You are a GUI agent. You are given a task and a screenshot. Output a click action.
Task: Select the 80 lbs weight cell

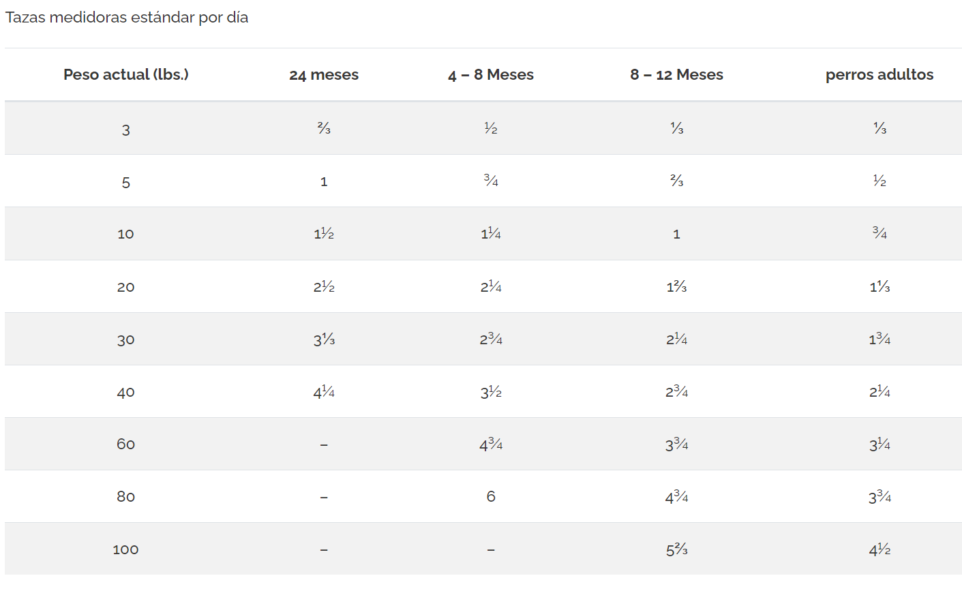coord(126,497)
